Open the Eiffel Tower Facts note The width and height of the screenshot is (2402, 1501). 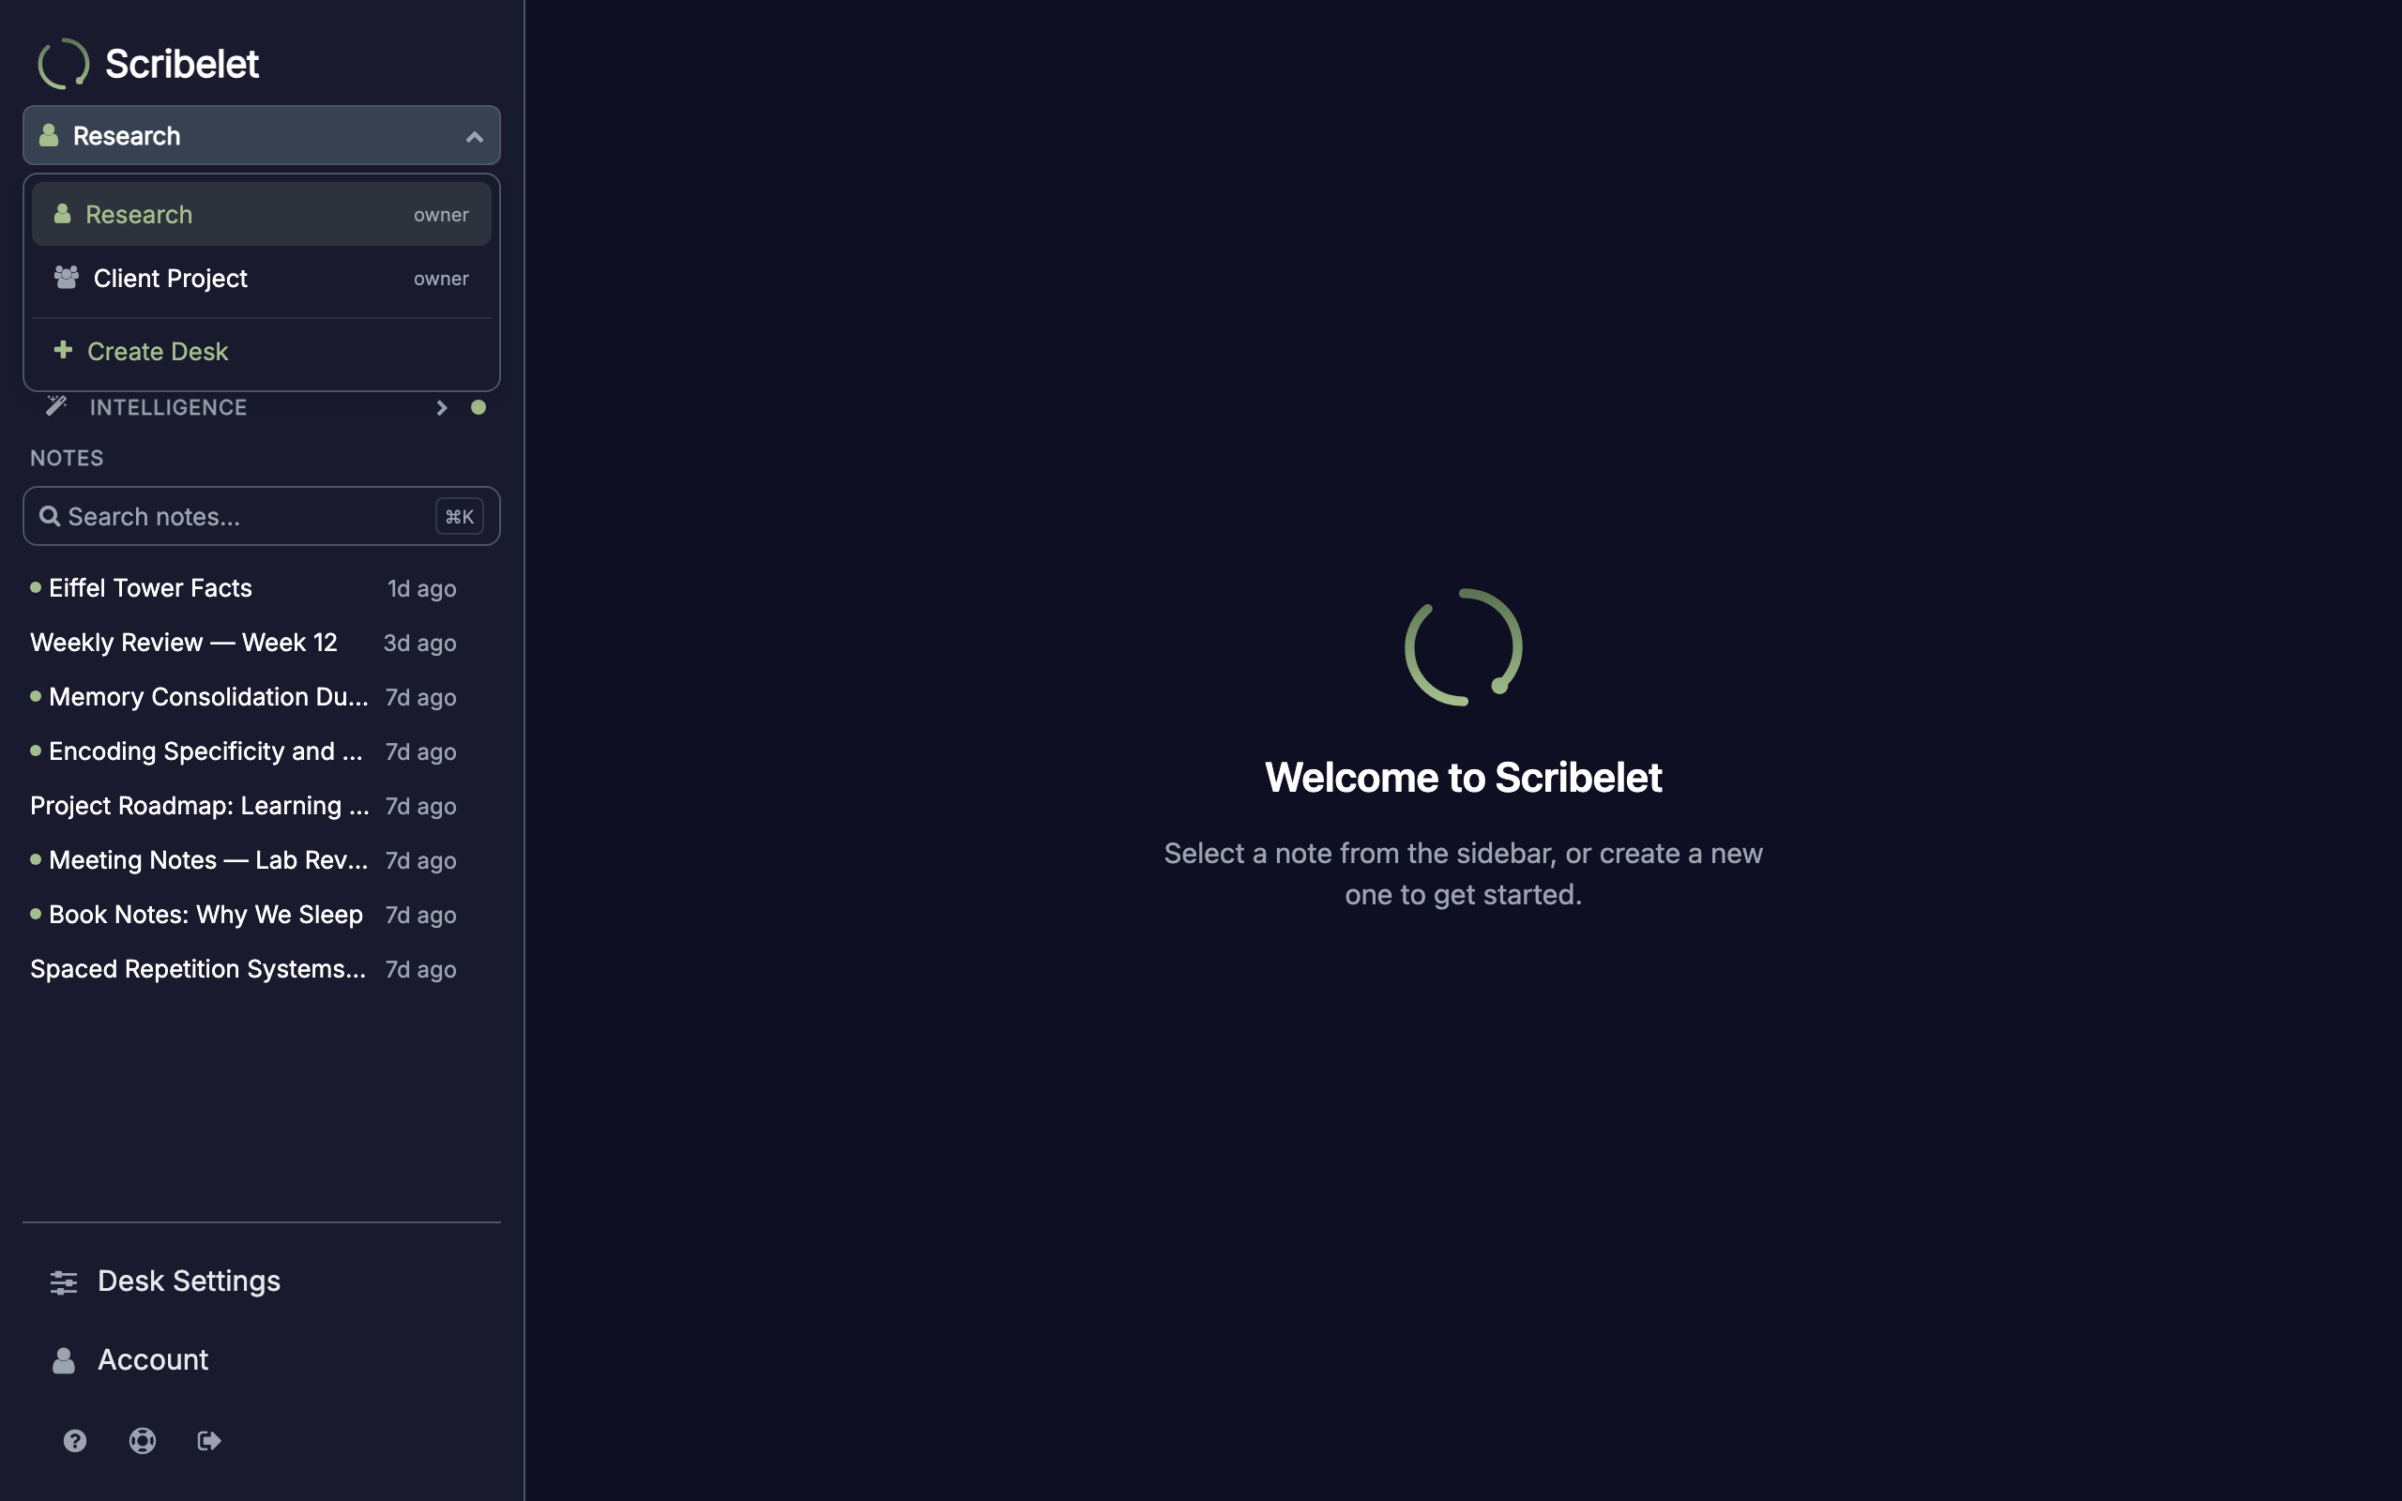pos(243,587)
